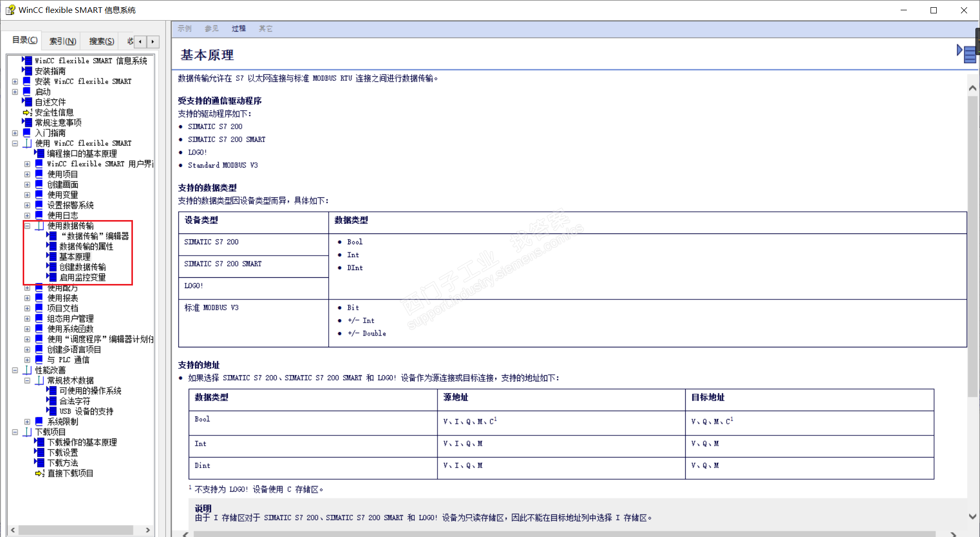Click the page icon of USB 设备的支持
This screenshot has width=980, height=537.
pos(52,411)
